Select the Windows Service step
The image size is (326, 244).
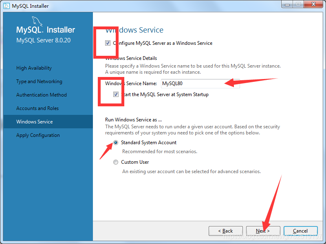pos(48,121)
